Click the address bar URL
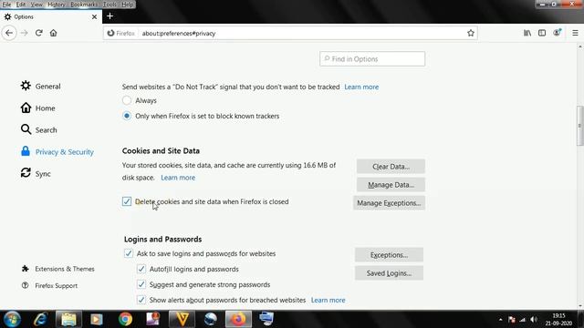Screen dimensions: 584x328 (179, 33)
